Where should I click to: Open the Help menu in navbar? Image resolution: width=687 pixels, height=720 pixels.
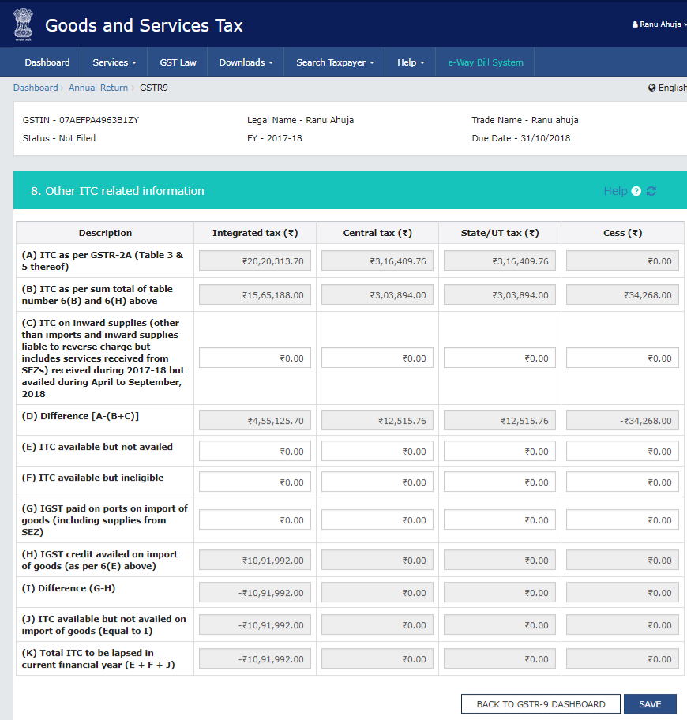(411, 62)
